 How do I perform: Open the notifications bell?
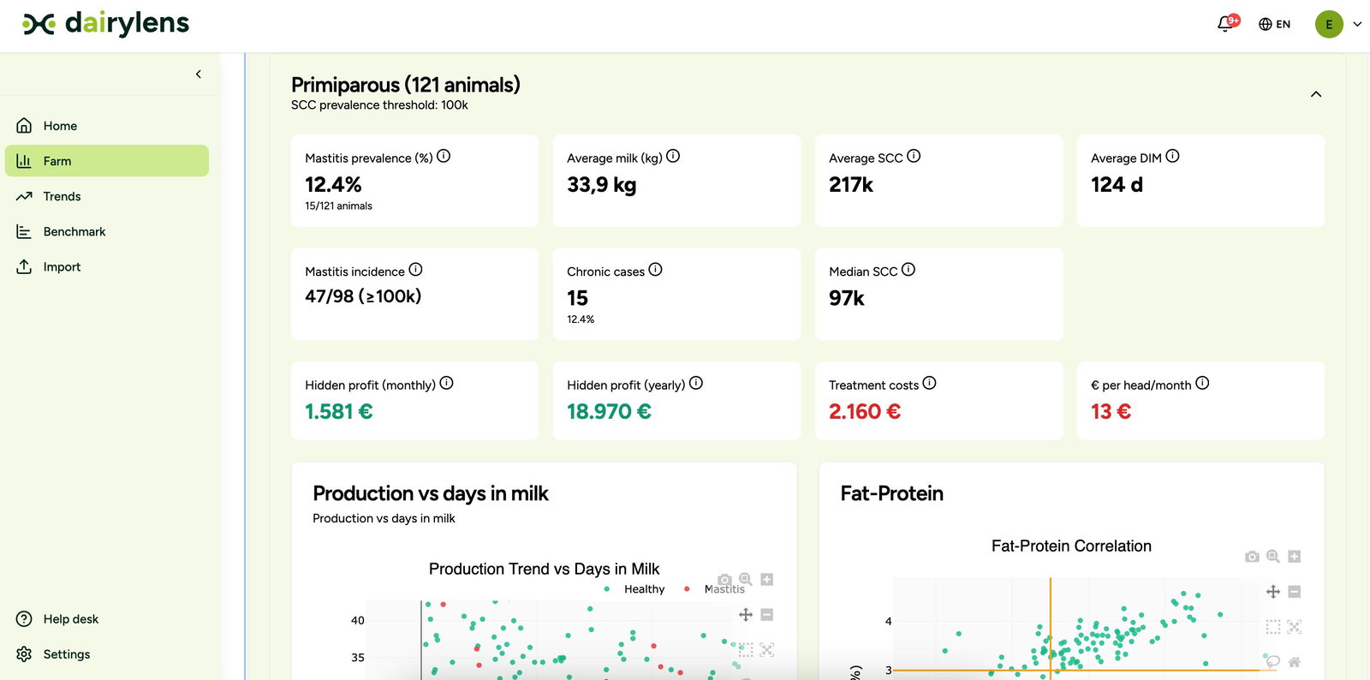click(1226, 23)
